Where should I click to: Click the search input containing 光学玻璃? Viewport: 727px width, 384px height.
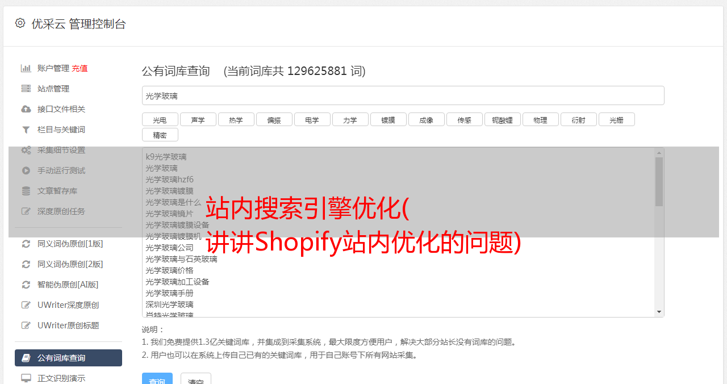pos(403,95)
